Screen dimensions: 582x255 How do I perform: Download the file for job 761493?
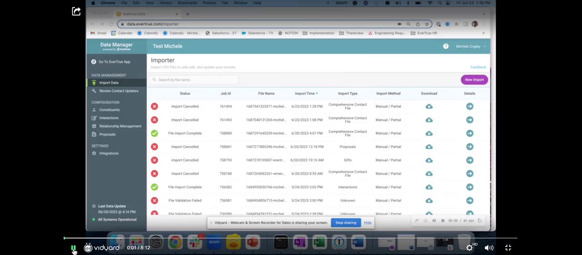(429, 120)
